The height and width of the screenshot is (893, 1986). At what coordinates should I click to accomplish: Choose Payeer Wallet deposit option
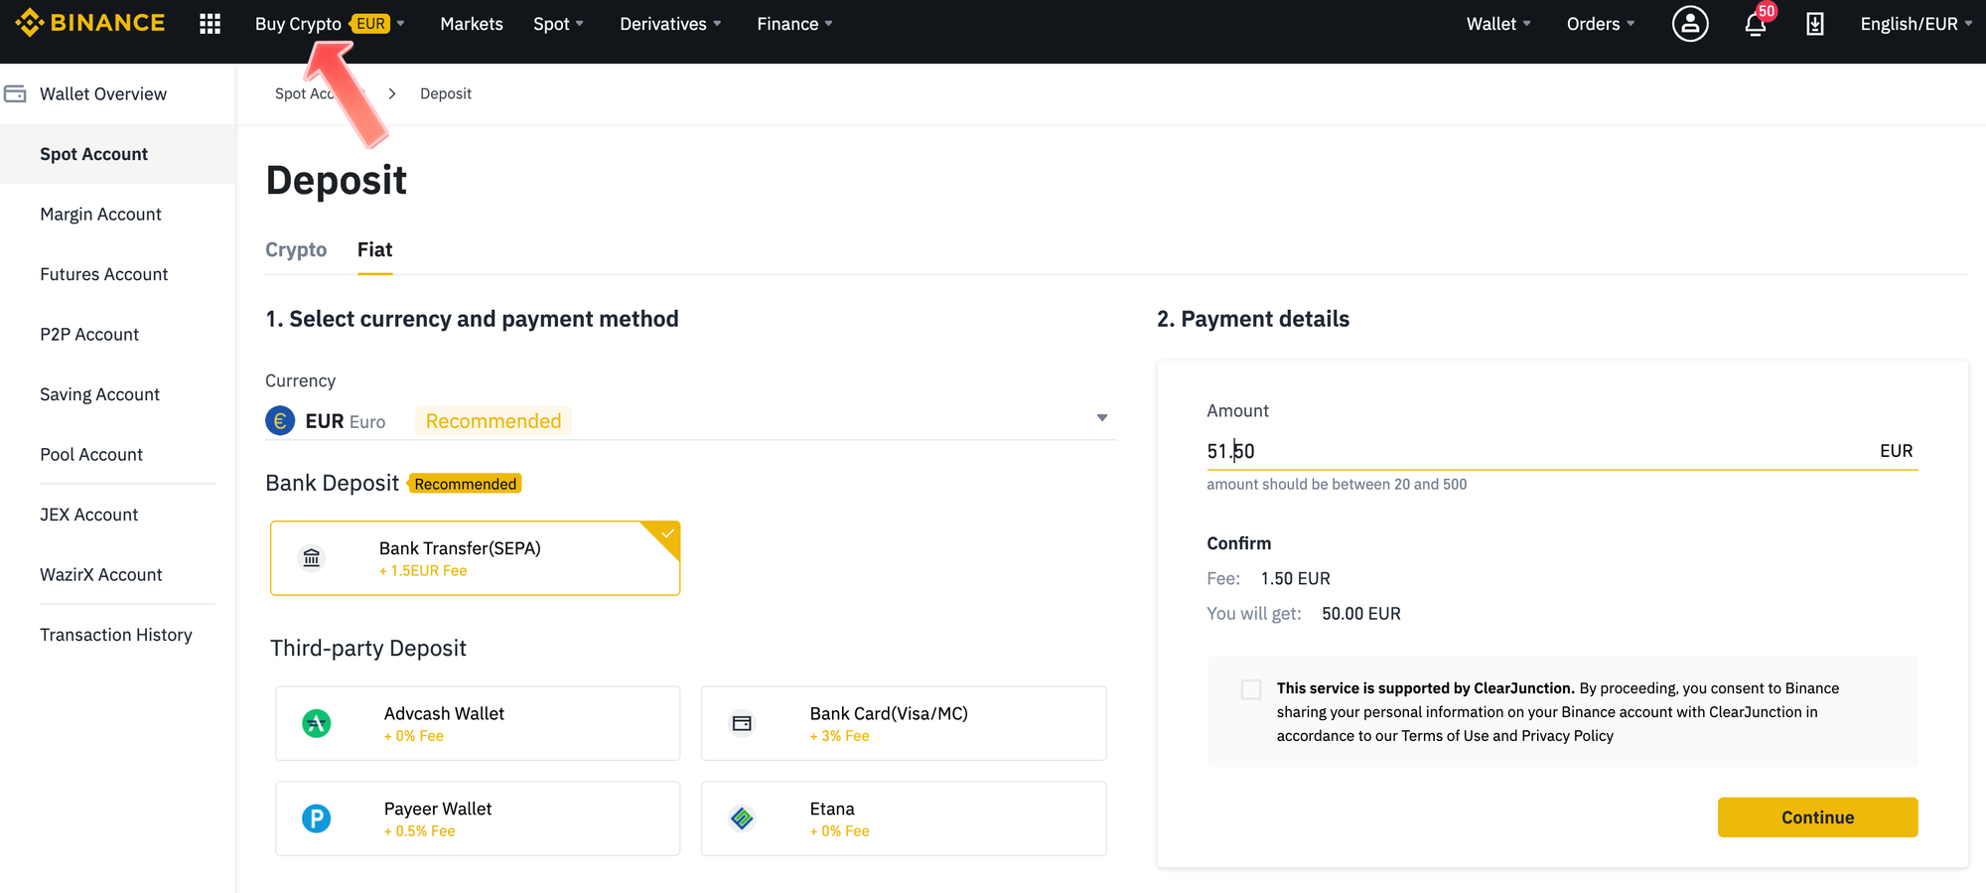pyautogui.click(x=478, y=819)
